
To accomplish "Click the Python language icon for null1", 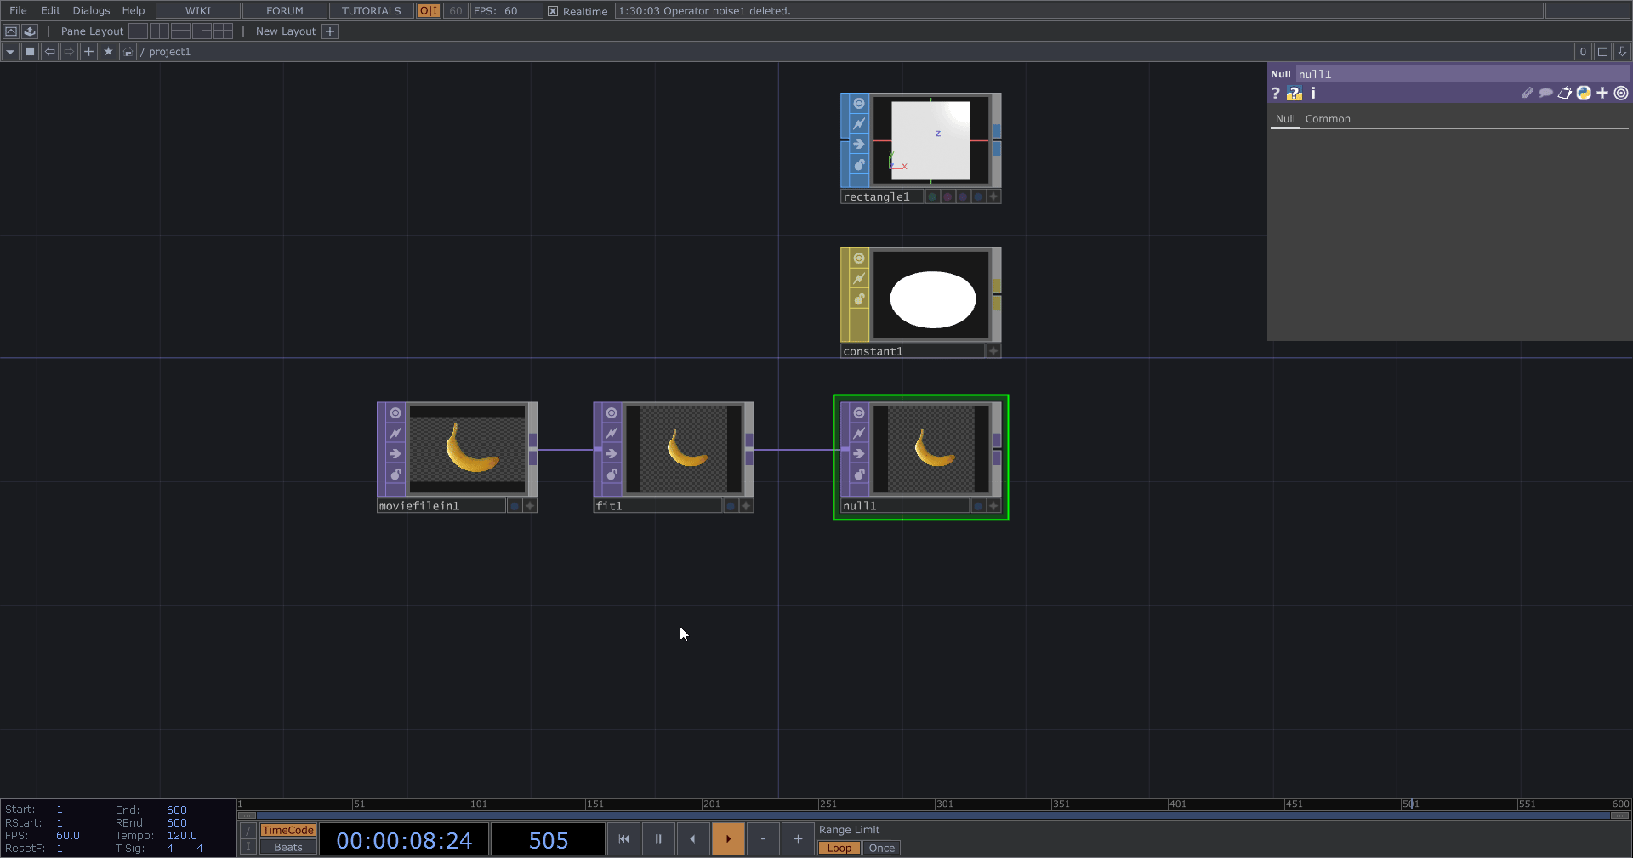I will [1583, 94].
